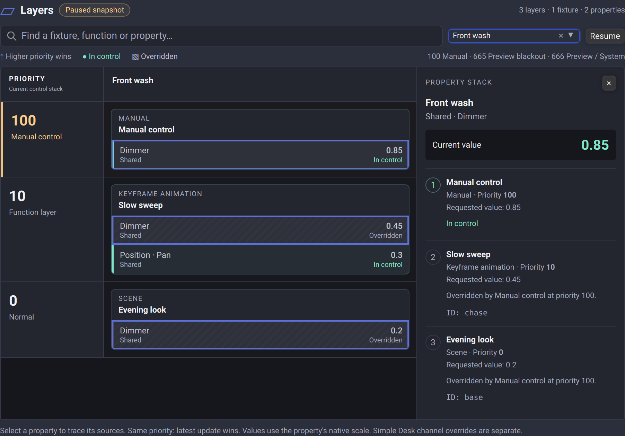Screen dimensions: 625x436
Task: Resume from the paused snapshot
Action: [605, 36]
